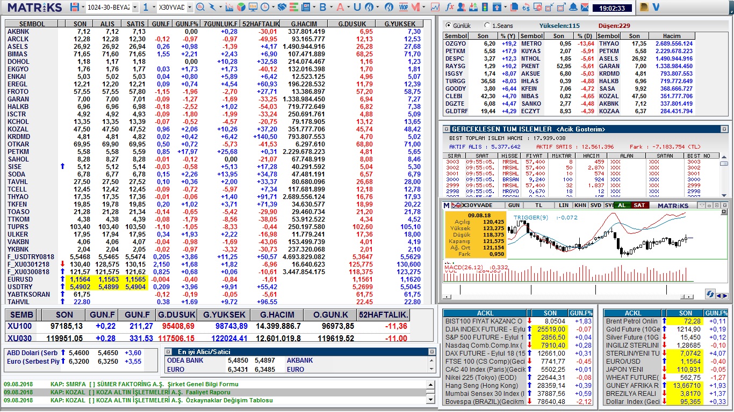
Task: Click the blue B toolbar icon
Action: click(323, 7)
